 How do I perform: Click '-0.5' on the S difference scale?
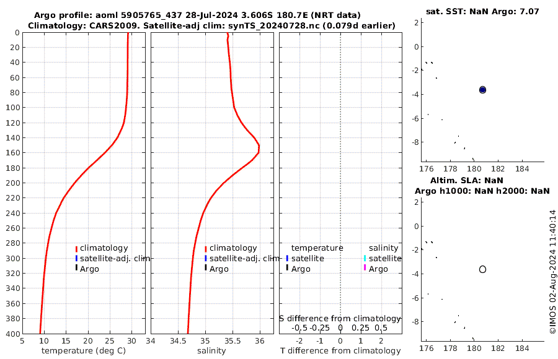pos(299,328)
